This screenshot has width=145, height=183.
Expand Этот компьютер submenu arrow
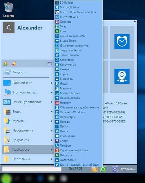[51, 93]
